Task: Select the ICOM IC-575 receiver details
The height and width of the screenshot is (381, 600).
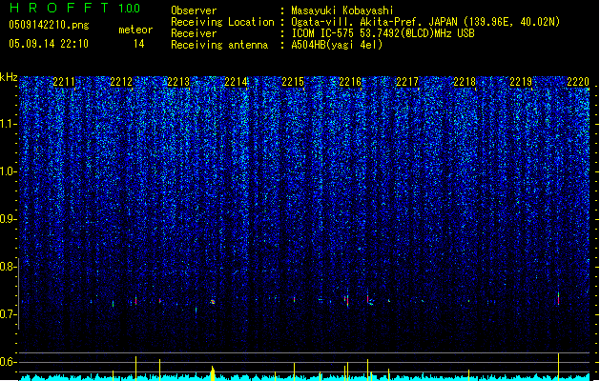Action: 383,33
